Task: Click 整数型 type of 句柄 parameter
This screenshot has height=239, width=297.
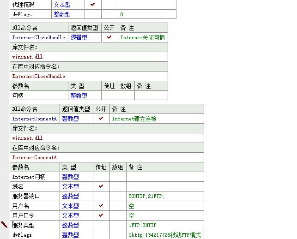Action: click(79, 96)
